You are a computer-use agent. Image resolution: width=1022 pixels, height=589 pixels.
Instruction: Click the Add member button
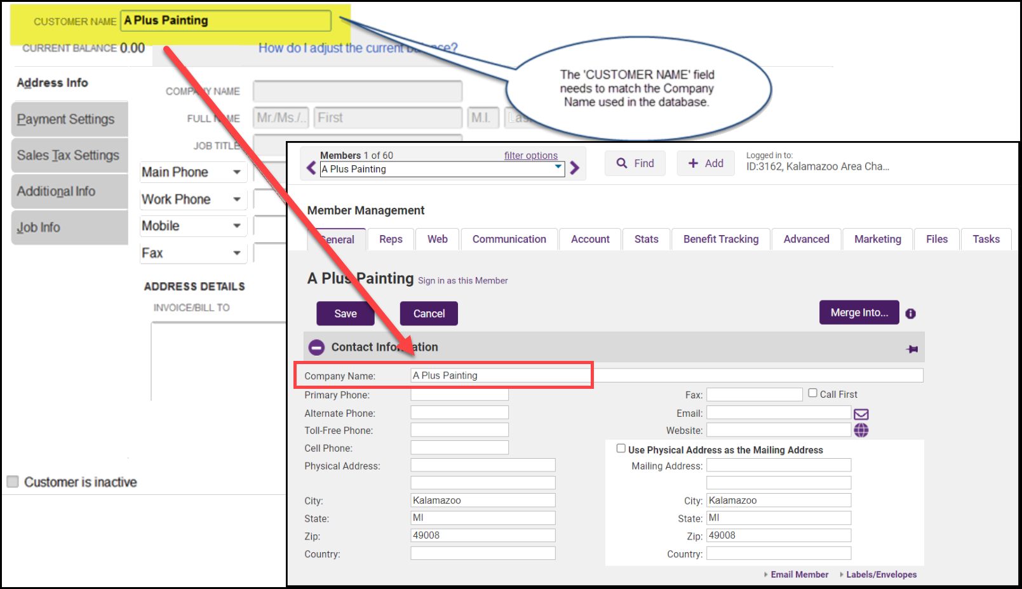coord(705,163)
